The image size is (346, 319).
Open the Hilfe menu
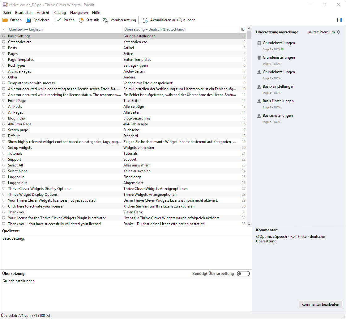(96, 13)
